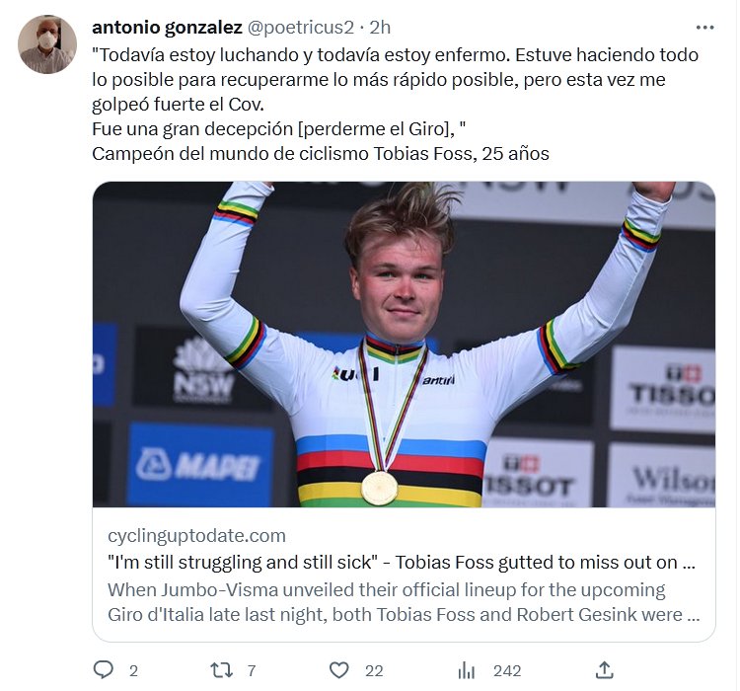Click the Jumbo-Visma article description text
Image resolution: width=740 pixels, height=691 pixels.
403,602
